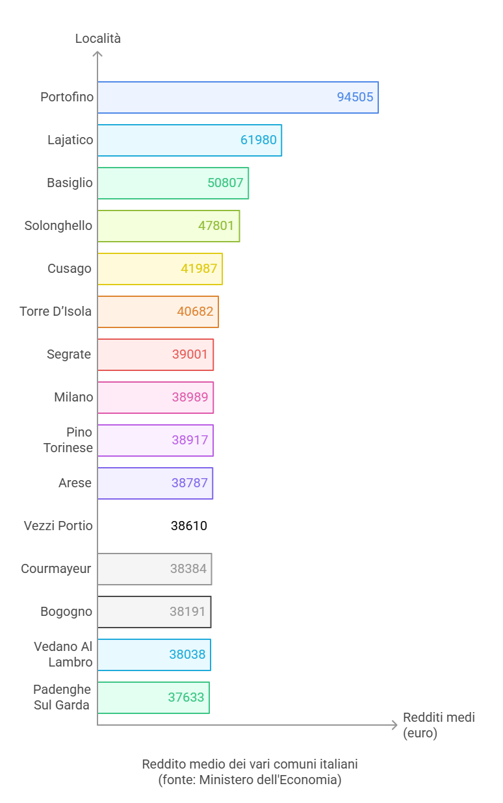The height and width of the screenshot is (803, 503).
Task: Select the Solonghello bar showing 47801
Action: point(169,226)
